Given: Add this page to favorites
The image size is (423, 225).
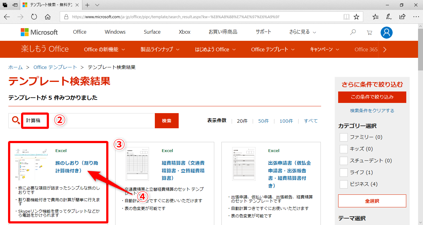Looking at the screenshot, I should click(x=356, y=17).
